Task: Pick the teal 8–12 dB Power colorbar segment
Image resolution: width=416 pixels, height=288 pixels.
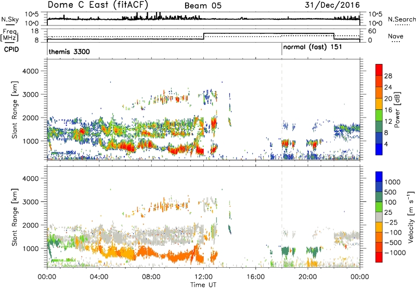Action: pyautogui.click(x=379, y=126)
